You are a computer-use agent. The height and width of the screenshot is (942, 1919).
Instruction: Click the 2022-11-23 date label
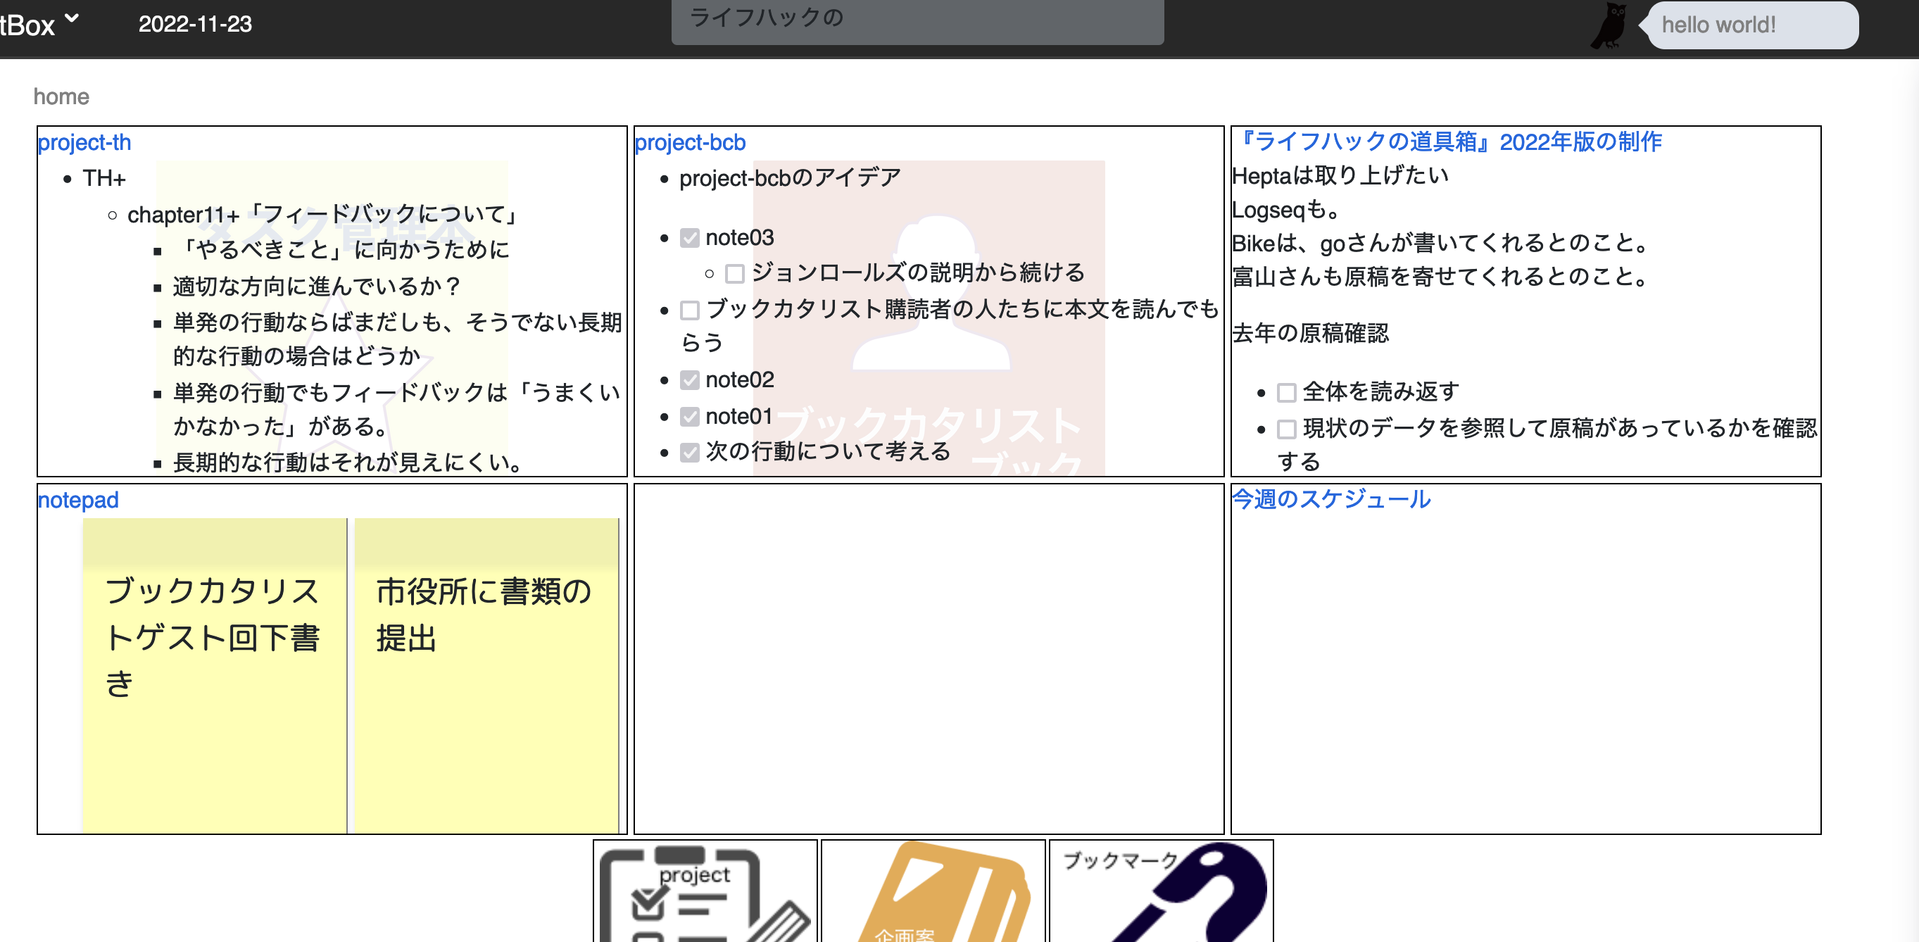pos(196,25)
